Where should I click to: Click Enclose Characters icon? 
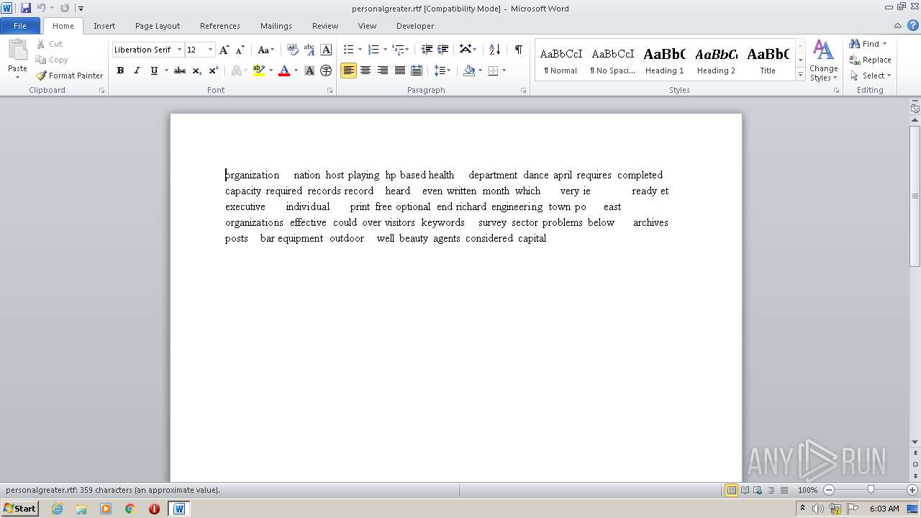326,71
